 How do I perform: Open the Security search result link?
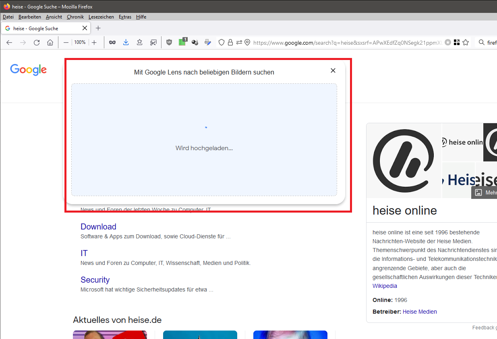(95, 280)
